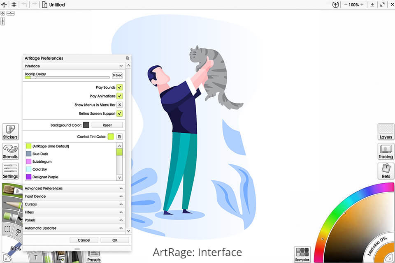This screenshot has width=395, height=263.
Task: Enable Show Menus in Menu Bar
Action: point(120,105)
